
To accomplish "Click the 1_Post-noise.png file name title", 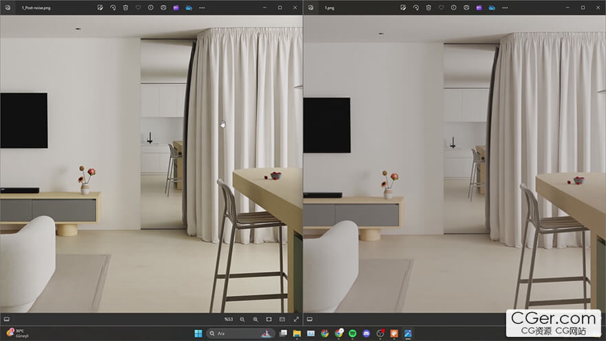I will (36, 8).
